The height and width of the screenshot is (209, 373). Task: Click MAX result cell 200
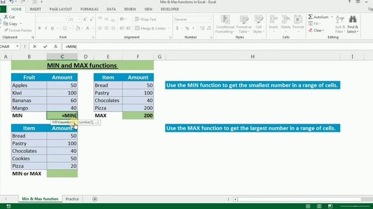[x=138, y=116]
